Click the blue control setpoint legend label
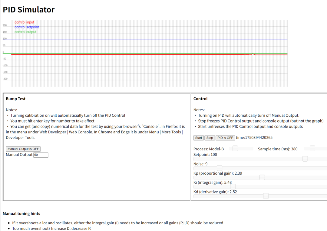 27,27
